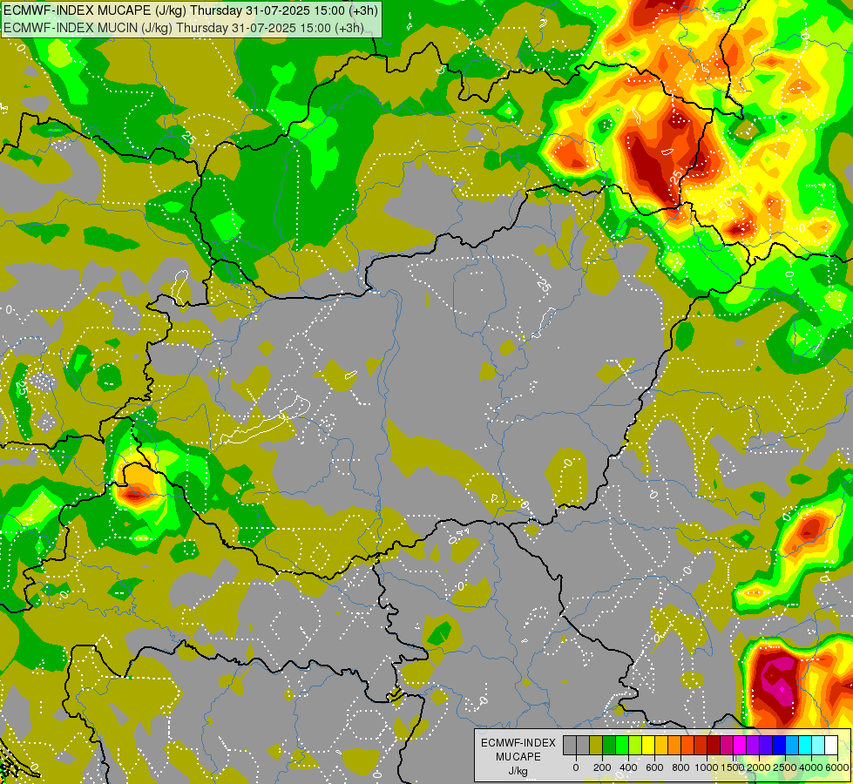Click the legend tick value 600
This screenshot has width=853, height=784.
pos(655,767)
